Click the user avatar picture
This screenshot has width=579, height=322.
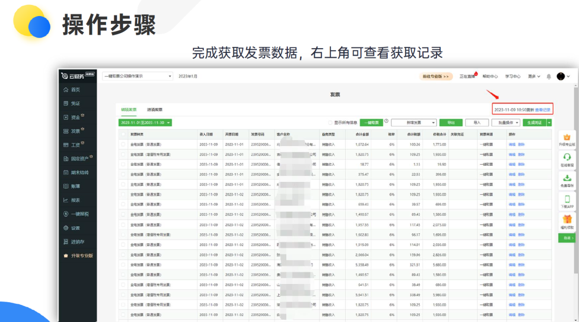[x=561, y=76]
